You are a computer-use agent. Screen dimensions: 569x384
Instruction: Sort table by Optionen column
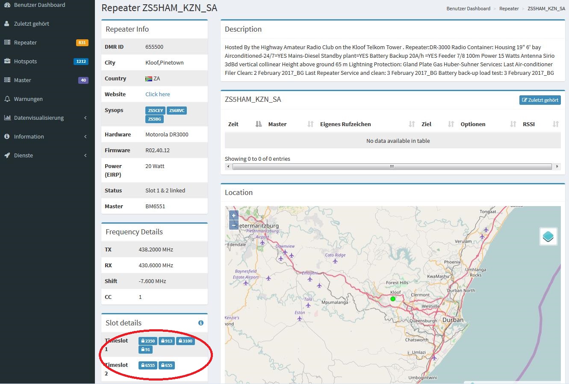point(488,124)
